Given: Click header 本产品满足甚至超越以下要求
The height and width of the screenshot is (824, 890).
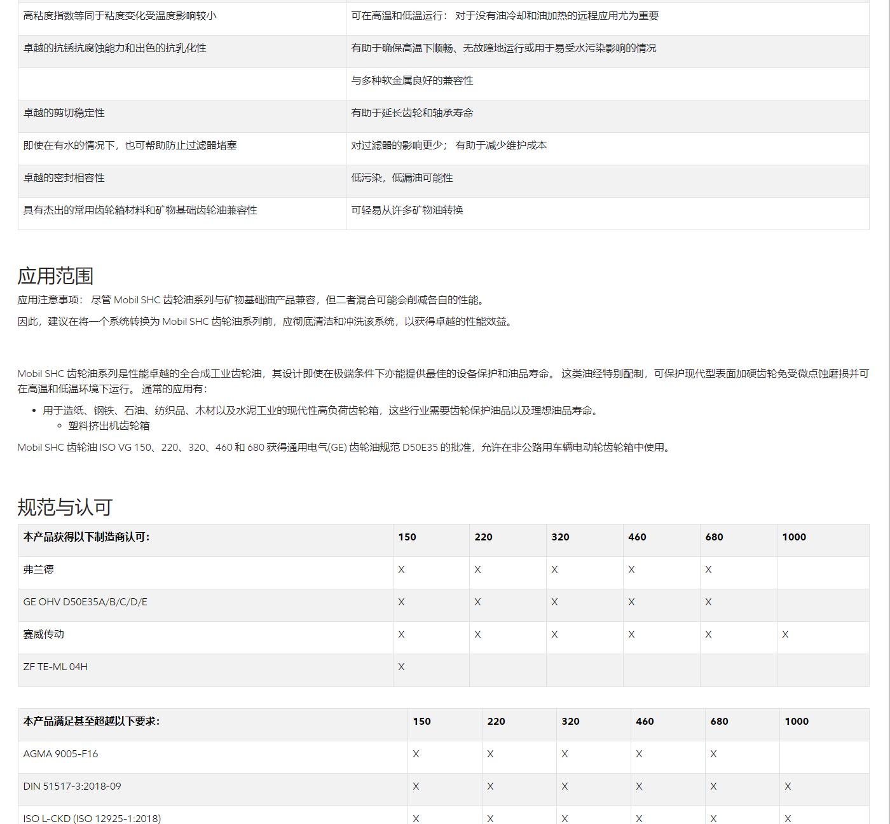Looking at the screenshot, I should point(92,722).
